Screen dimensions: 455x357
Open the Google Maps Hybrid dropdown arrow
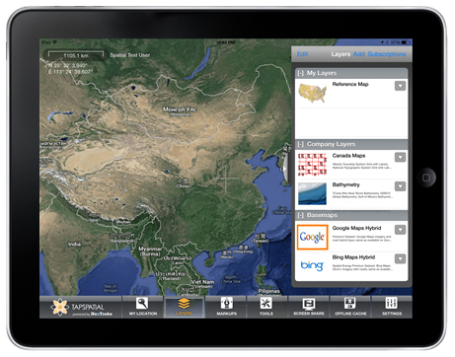[400, 230]
